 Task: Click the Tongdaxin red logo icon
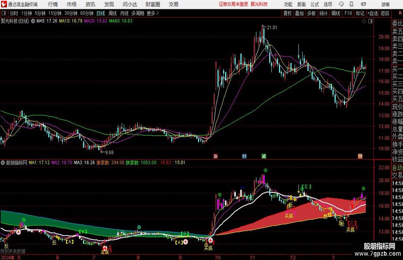[4, 4]
